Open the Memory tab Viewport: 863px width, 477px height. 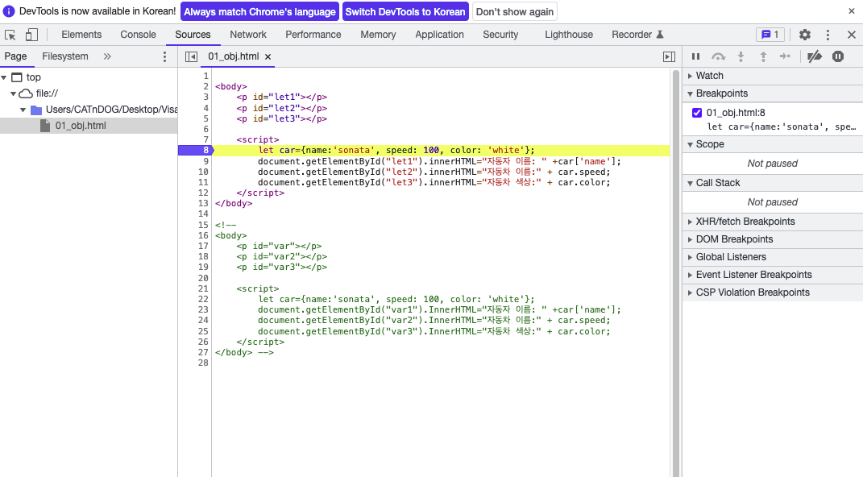(378, 35)
